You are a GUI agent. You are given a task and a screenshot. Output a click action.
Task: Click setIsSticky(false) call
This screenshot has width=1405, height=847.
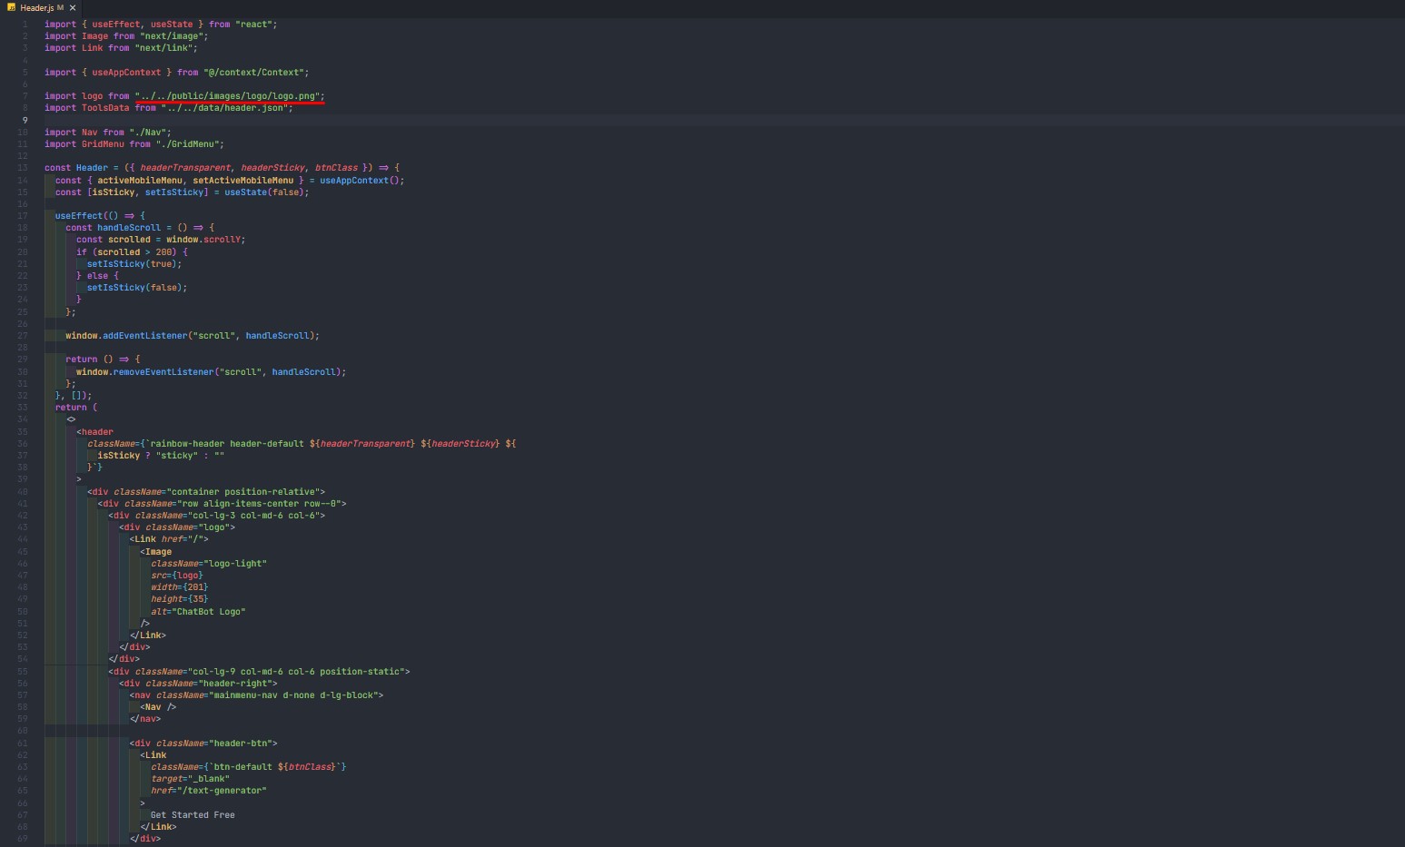point(136,288)
